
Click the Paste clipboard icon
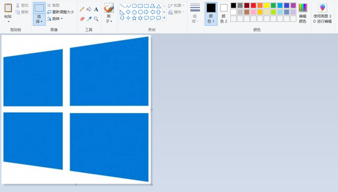click(x=8, y=8)
